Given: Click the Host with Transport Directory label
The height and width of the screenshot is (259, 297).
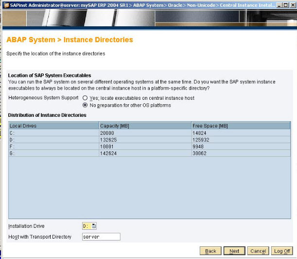Looking at the screenshot, I should 40,237.
